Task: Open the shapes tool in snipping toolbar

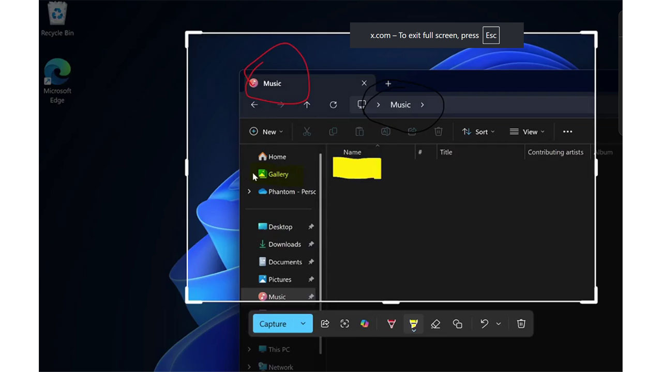Action: click(457, 324)
